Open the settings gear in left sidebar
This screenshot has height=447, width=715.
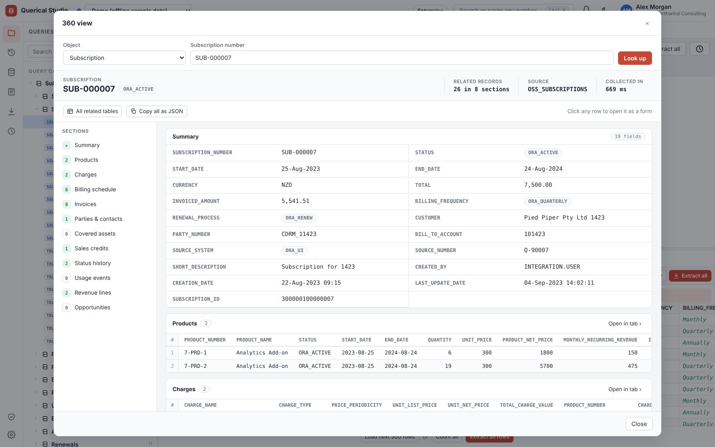coord(12,434)
